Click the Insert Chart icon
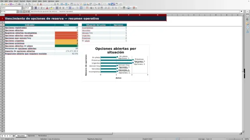Image resolution: width=250 pixels, height=140 pixels. click(x=88, y=4)
